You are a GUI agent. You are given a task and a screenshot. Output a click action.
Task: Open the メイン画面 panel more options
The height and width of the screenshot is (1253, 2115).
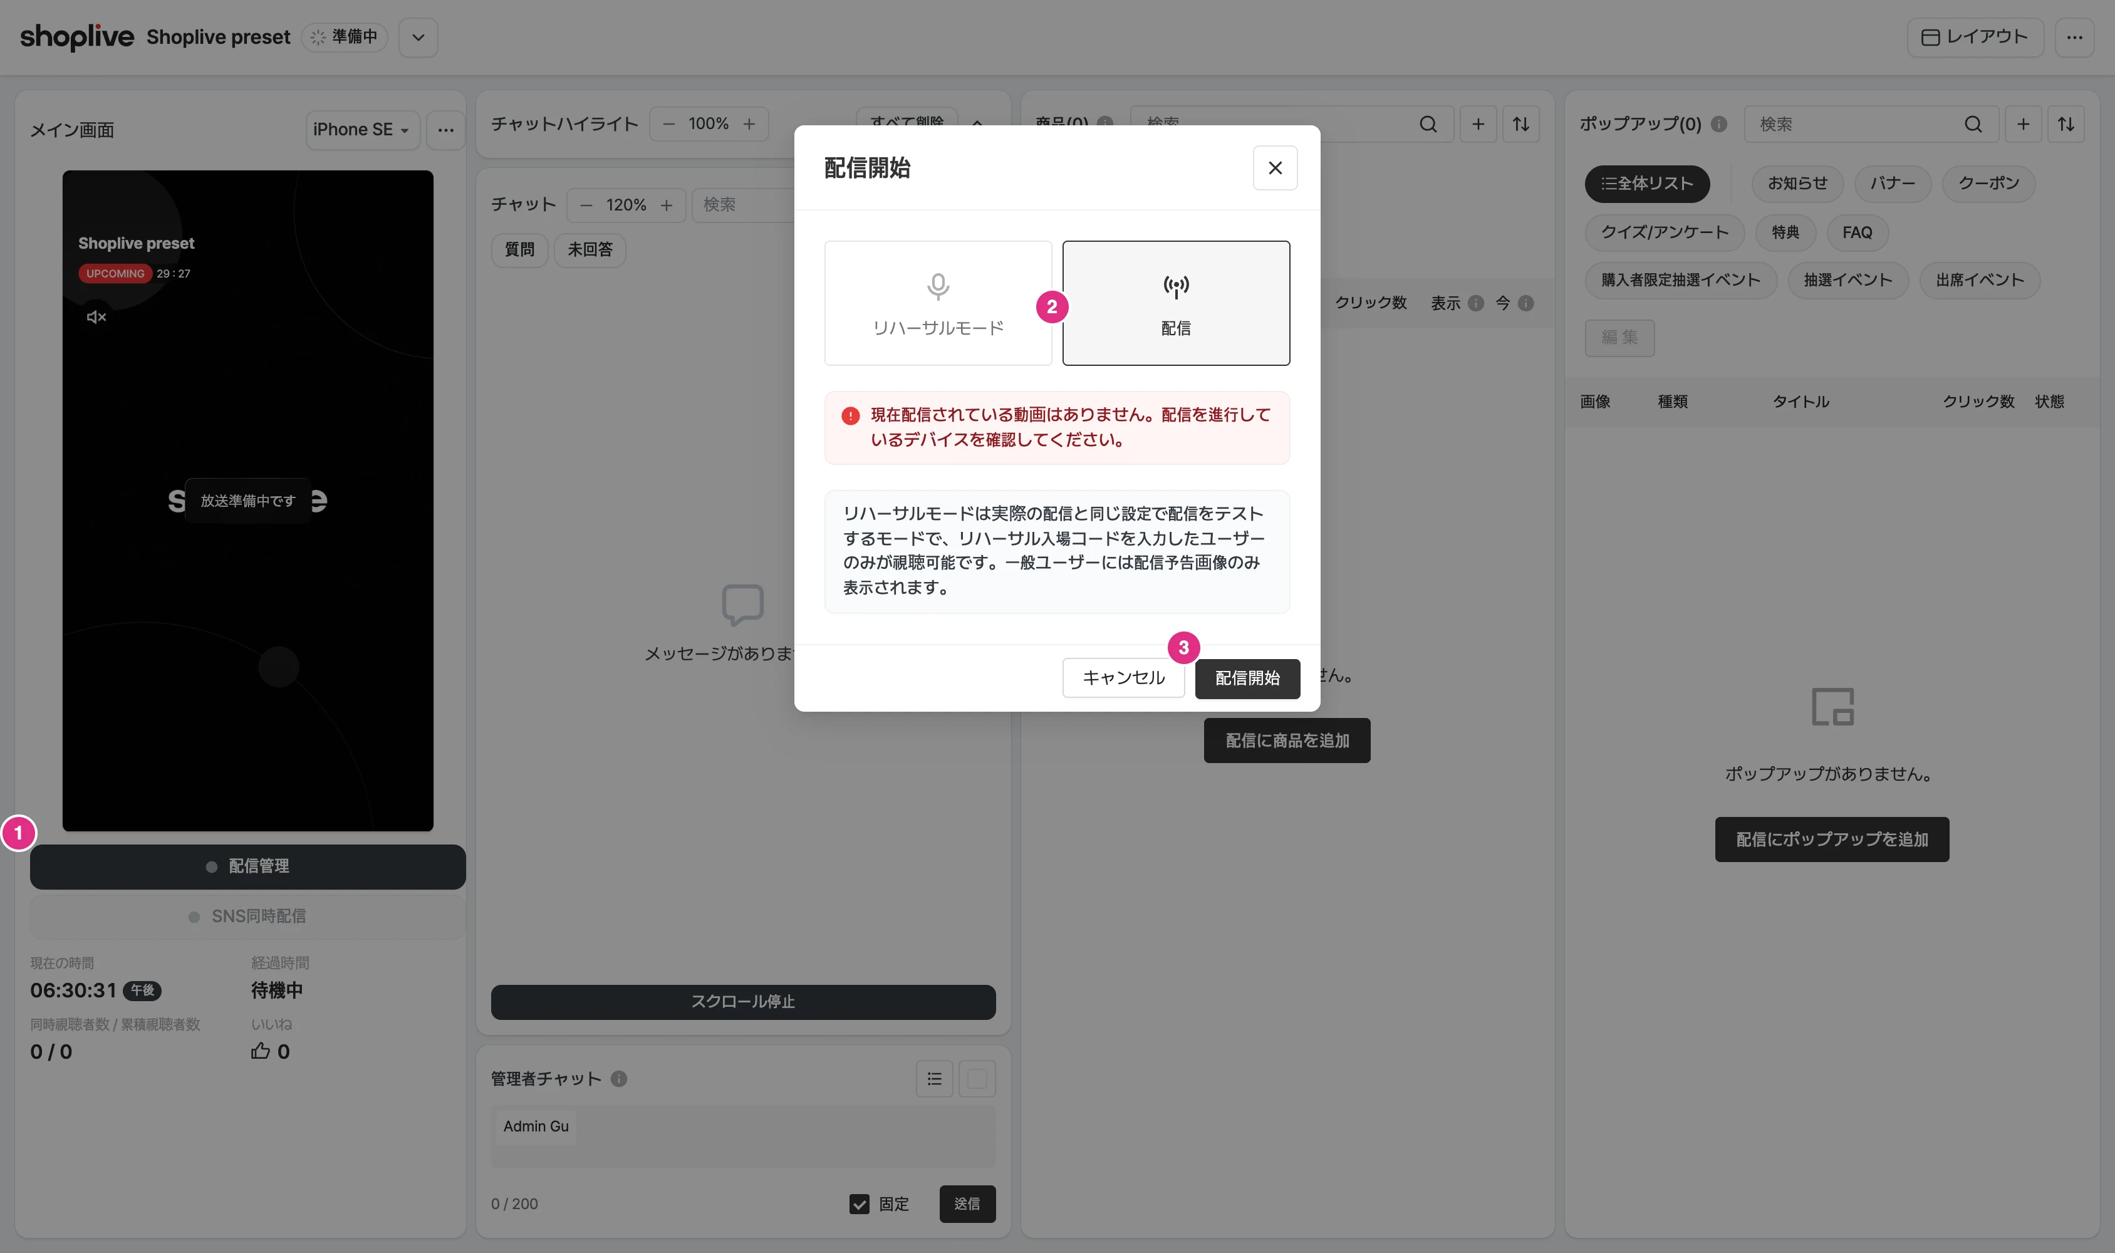(446, 130)
